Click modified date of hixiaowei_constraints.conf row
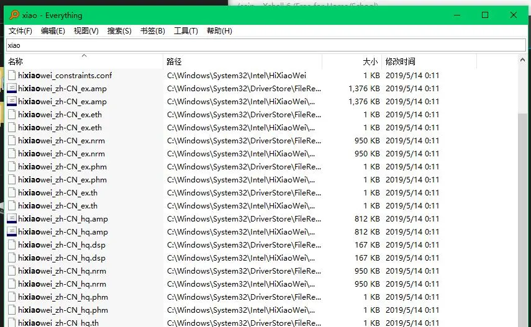This screenshot has width=531, height=327. (x=412, y=76)
